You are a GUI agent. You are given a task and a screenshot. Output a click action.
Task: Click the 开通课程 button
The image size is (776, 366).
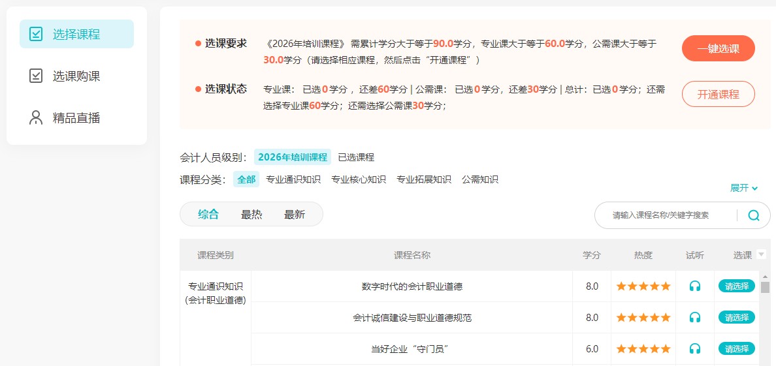click(718, 94)
